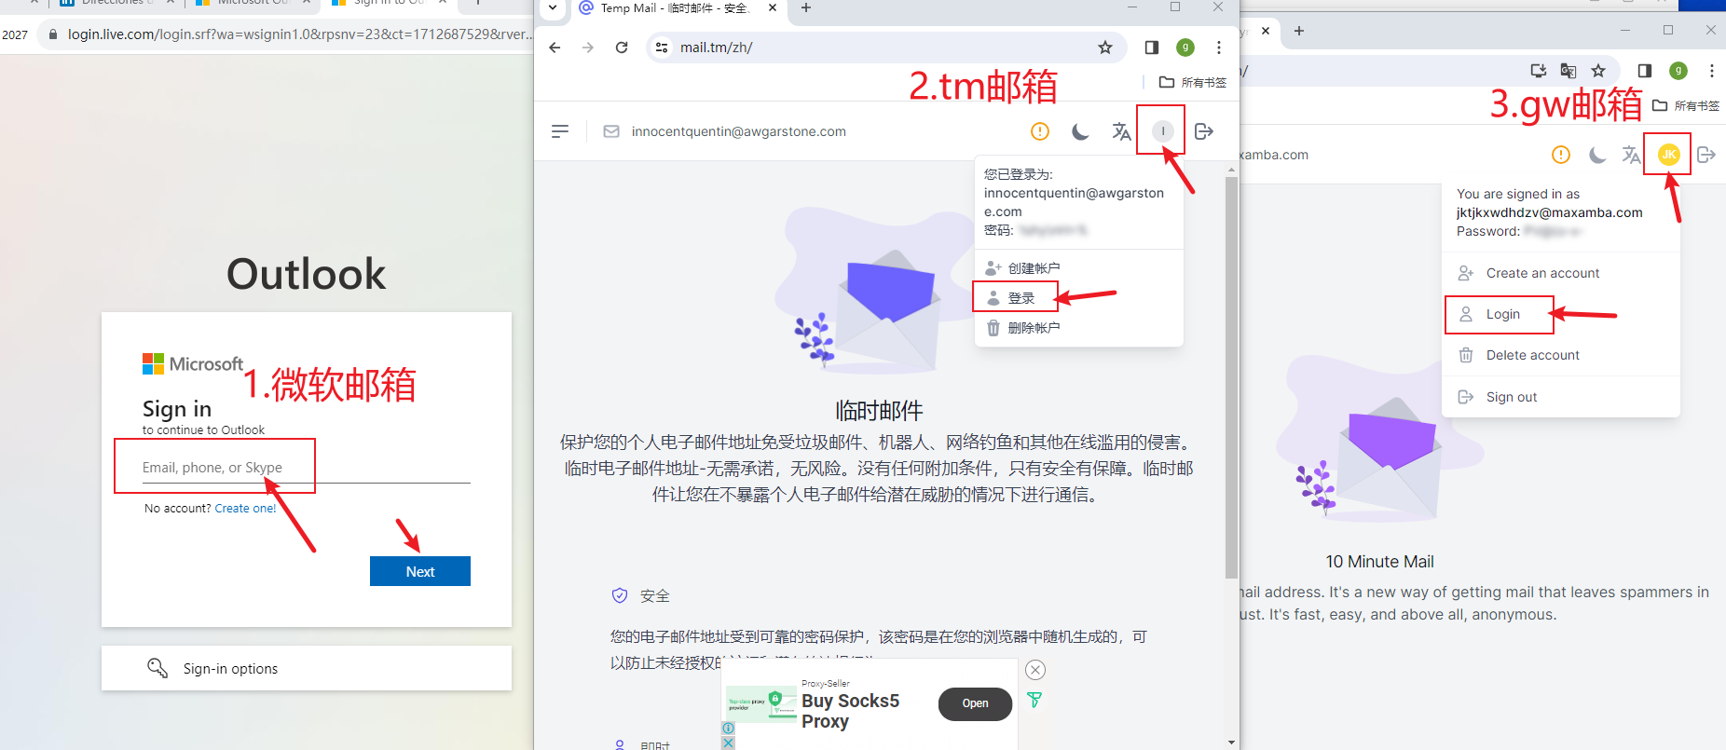The image size is (1726, 750).
Task: Choose 删除帐户 from the account menu
Action: 1033,328
